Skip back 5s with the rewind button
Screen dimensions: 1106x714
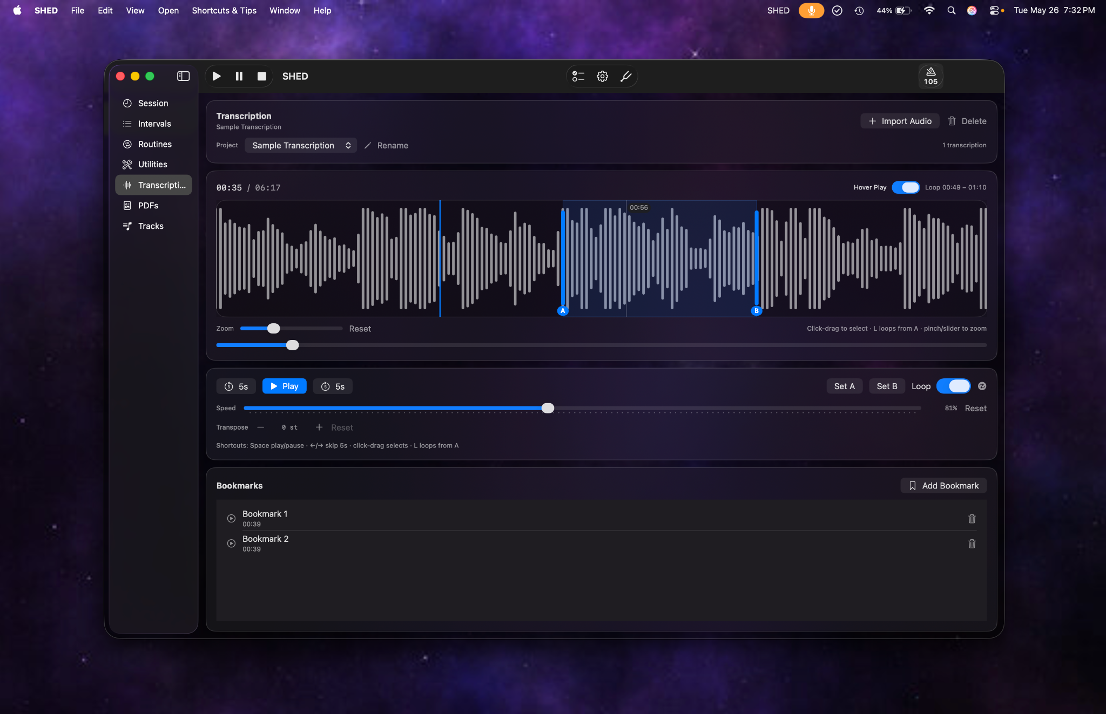click(236, 386)
